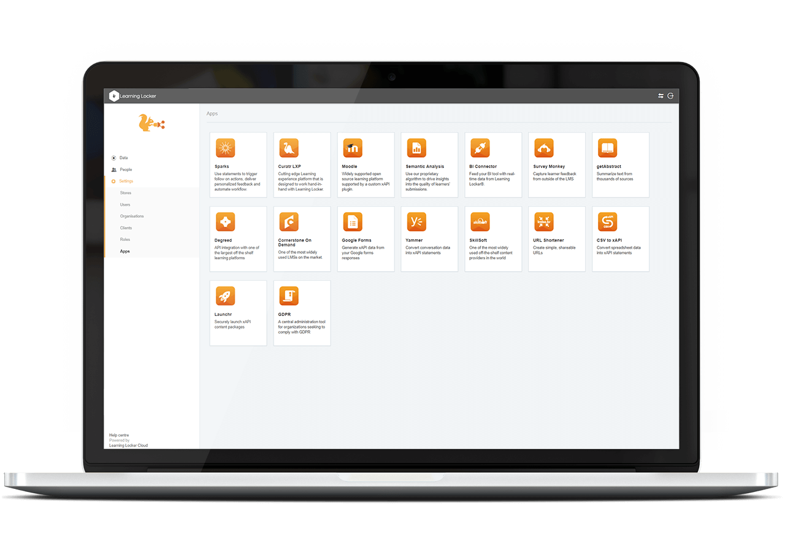Select the Settings menu label in sidebar

(x=126, y=181)
